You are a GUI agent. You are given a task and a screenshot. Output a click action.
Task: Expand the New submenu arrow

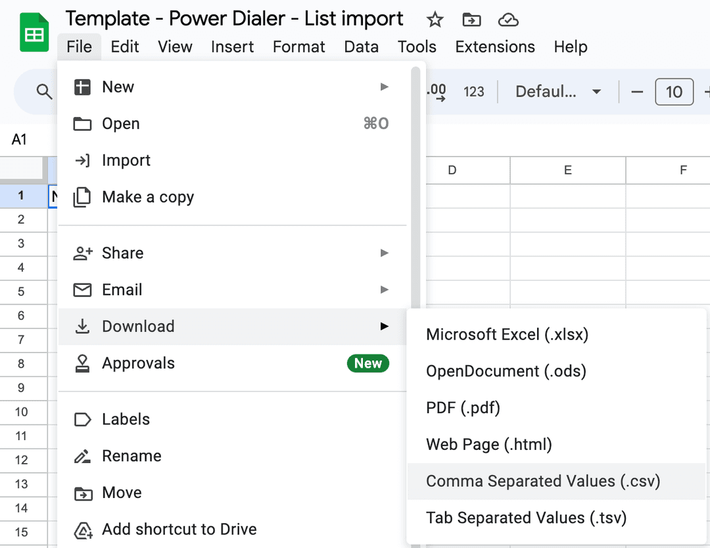385,87
